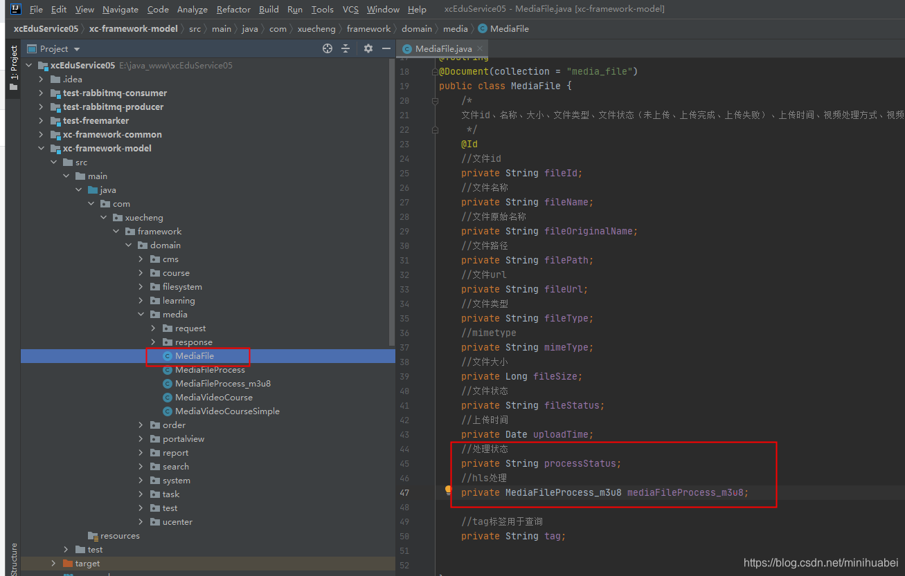The width and height of the screenshot is (905, 576).
Task: Open the Help menu
Action: pyautogui.click(x=417, y=10)
